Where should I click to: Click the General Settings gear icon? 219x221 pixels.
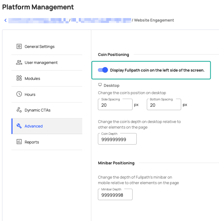[19, 47]
